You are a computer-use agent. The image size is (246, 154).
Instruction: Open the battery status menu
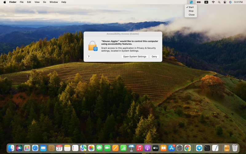coord(199,2)
